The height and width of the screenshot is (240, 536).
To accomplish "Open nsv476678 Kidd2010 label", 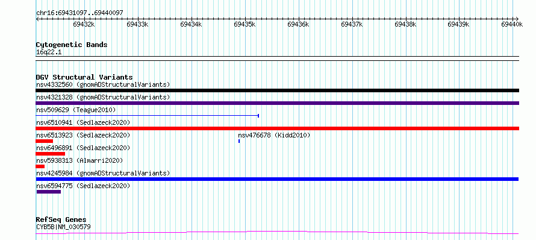I will (274, 135).
